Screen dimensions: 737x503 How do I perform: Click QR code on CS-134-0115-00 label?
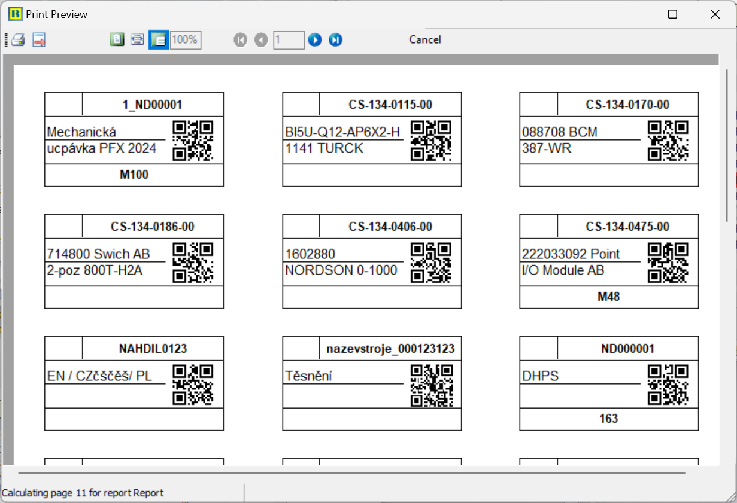click(x=431, y=141)
